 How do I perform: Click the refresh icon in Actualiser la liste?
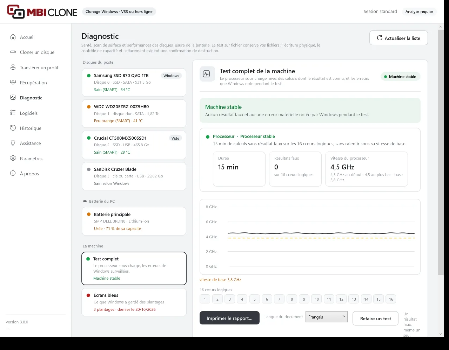tap(380, 38)
